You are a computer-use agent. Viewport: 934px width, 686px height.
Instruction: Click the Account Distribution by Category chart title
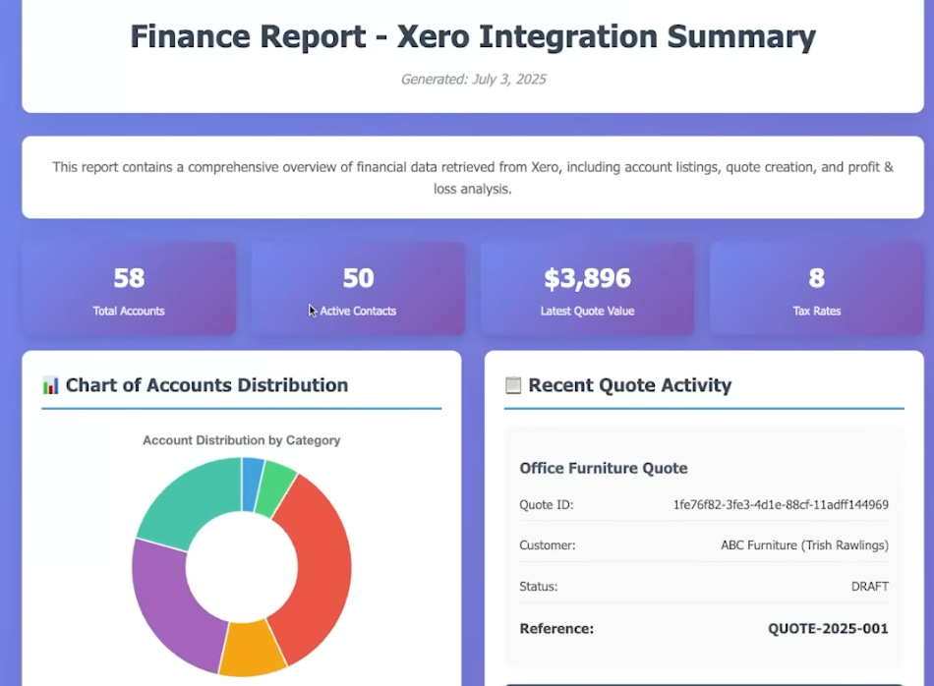[x=241, y=440]
